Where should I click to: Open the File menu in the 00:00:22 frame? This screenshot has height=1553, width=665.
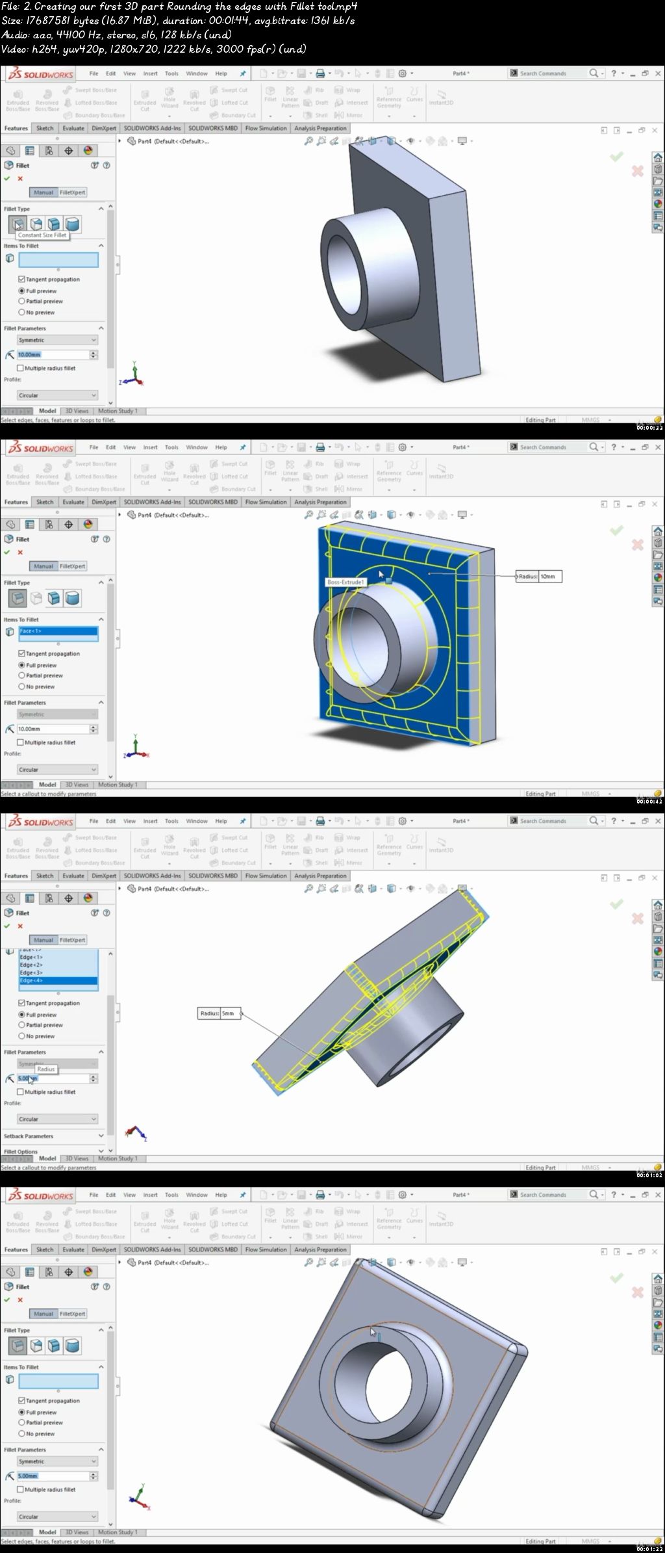(x=94, y=73)
